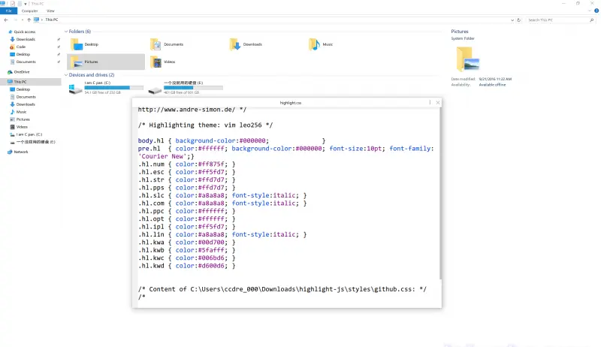Click the 'Available offline' availability value
Viewport: 601px width, 347px height.
click(492, 85)
